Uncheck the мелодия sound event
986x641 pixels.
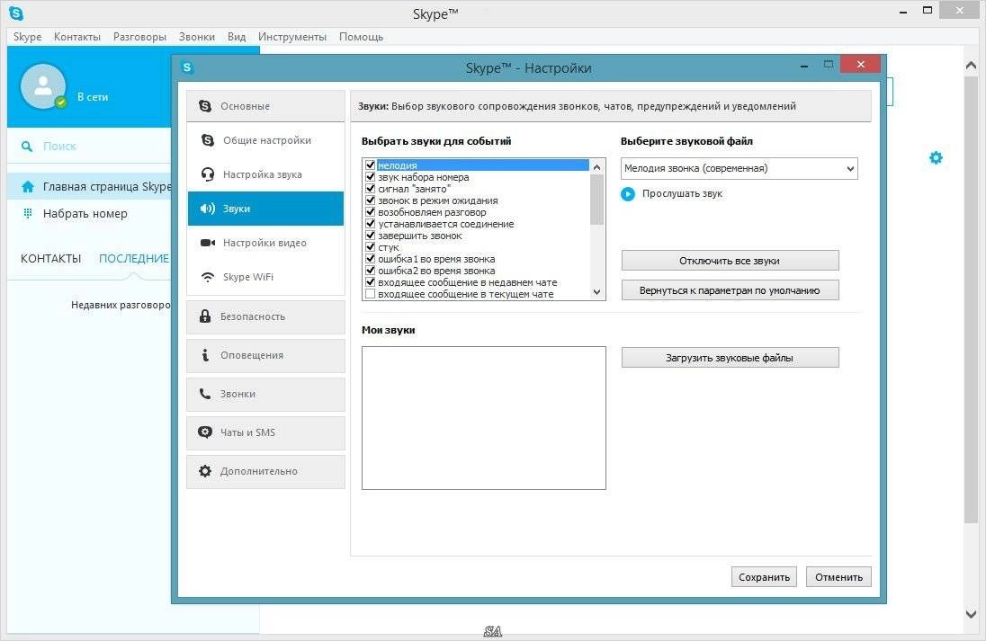click(x=371, y=165)
